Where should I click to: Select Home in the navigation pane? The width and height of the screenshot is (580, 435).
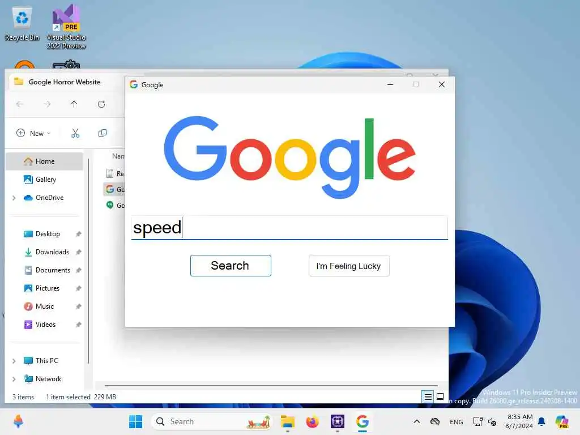pos(44,161)
